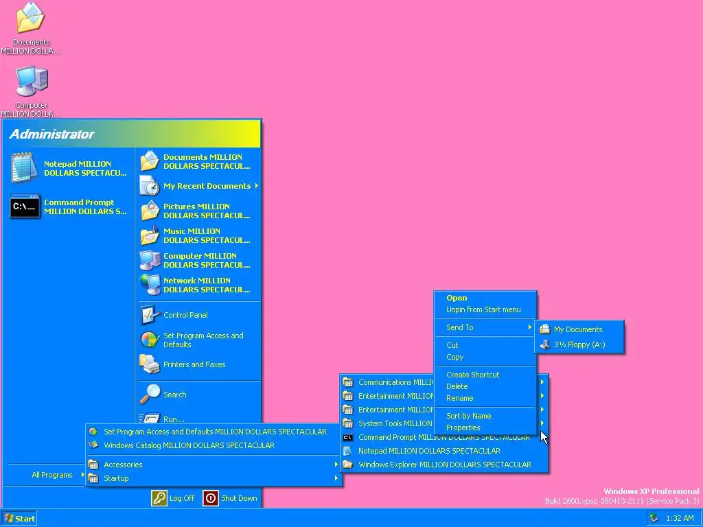Open the Control Panel icon

149,314
